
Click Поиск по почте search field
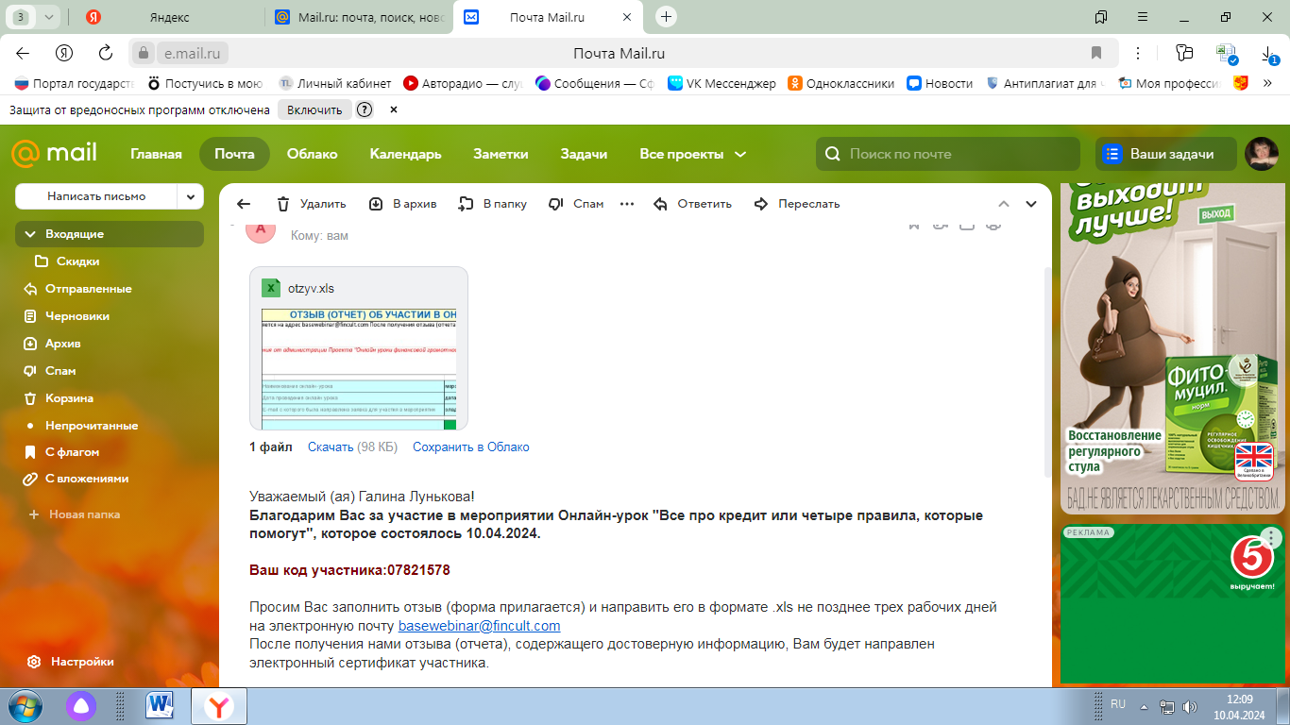[947, 154]
